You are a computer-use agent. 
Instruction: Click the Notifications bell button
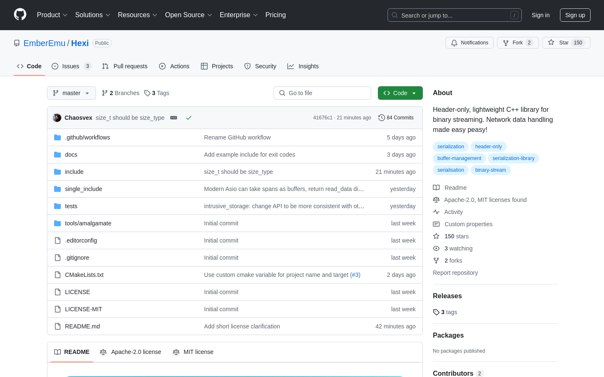click(x=469, y=43)
